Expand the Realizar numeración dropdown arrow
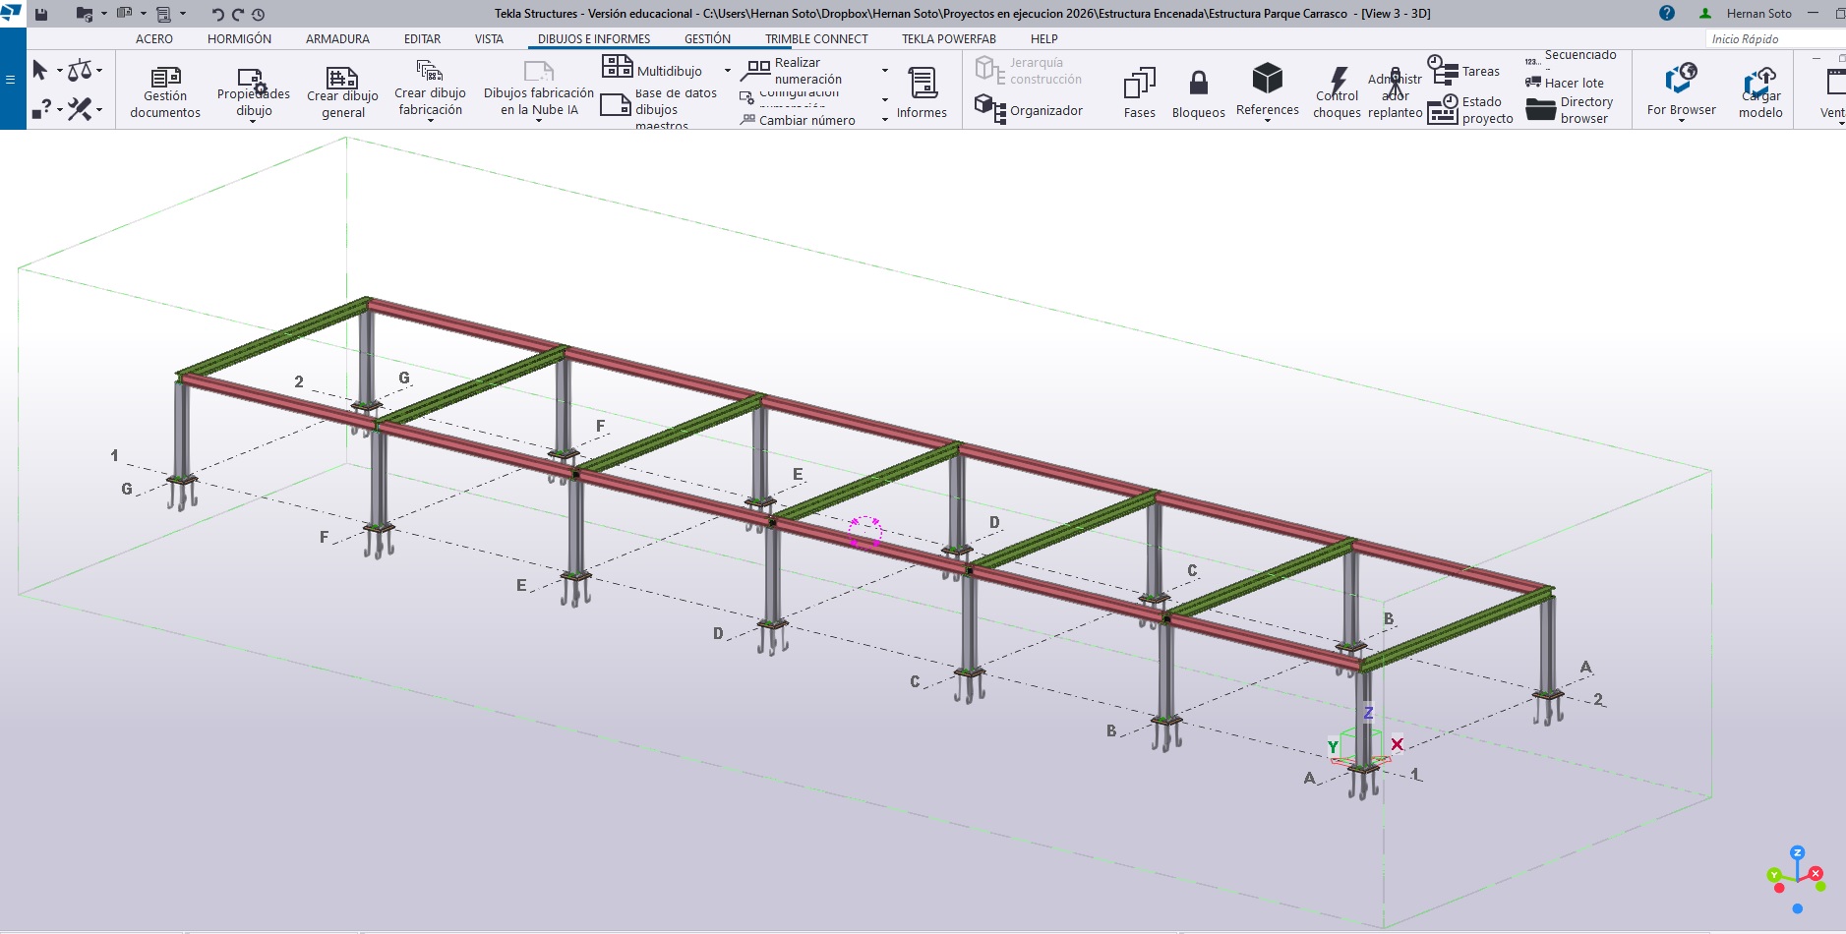The image size is (1846, 934). (x=885, y=71)
